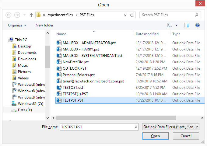Click the Forward navigation arrow
This screenshot has width=207, height=146.
click(17, 15)
